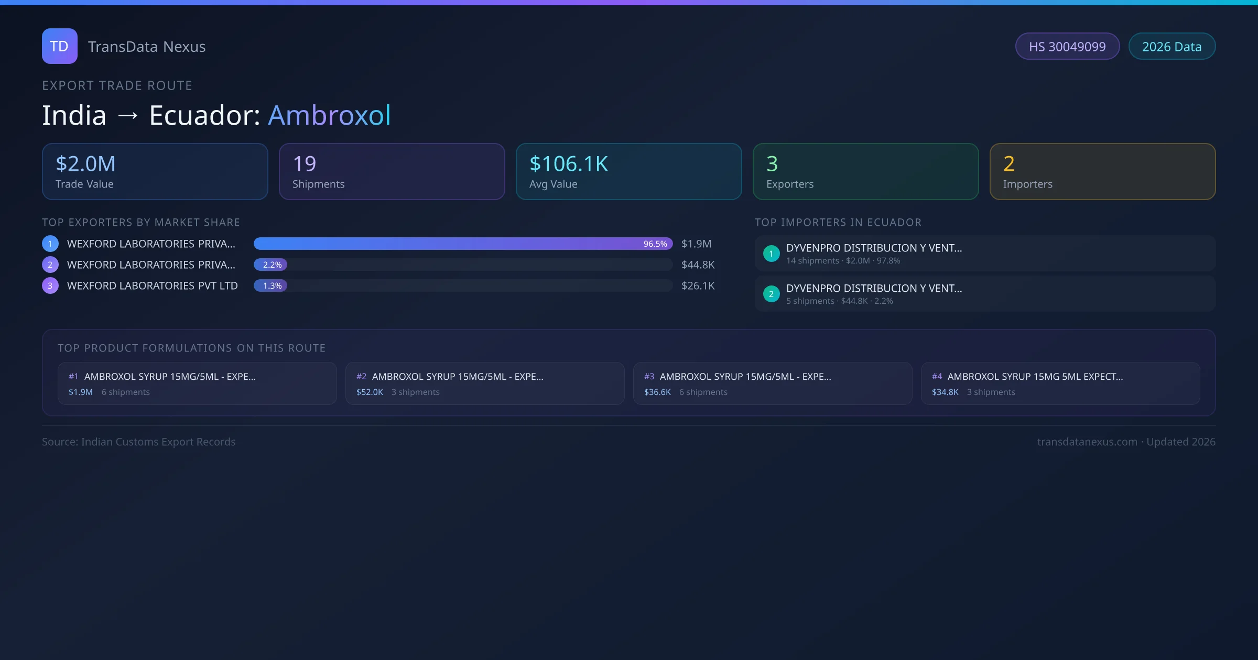Select the #4 Ambroxol Syrup formulation card
1258x660 pixels.
[1060, 383]
